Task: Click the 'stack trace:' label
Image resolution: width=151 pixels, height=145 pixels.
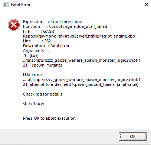Action: pos(33,104)
